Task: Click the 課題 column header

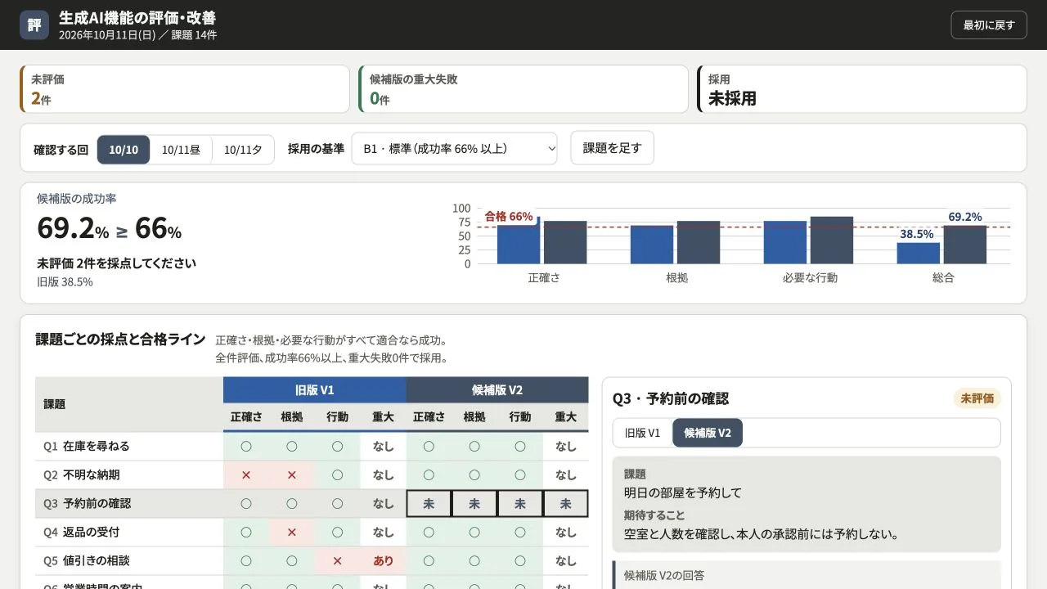Action: point(129,404)
